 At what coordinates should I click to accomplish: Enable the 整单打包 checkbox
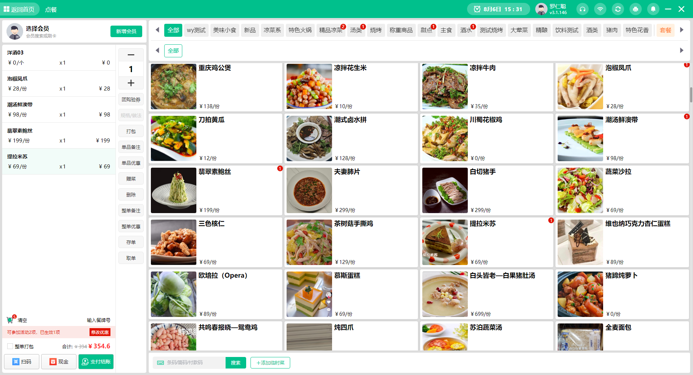[x=10, y=346]
